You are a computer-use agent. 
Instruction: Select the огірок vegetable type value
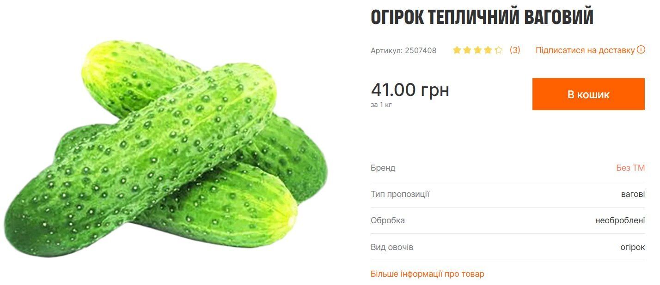(x=632, y=247)
